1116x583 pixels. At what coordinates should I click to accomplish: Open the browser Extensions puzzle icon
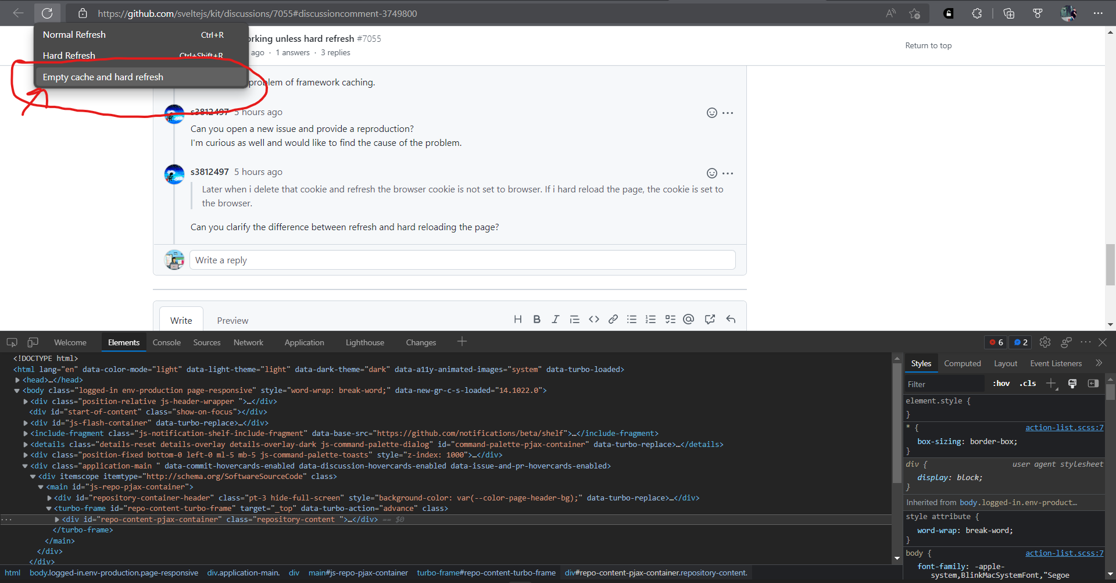tap(977, 13)
